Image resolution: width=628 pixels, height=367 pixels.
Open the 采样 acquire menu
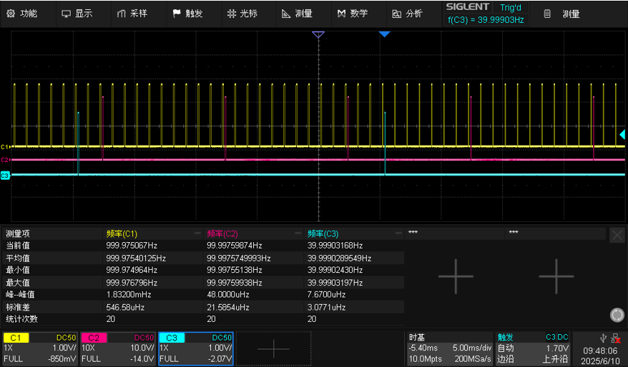point(132,14)
